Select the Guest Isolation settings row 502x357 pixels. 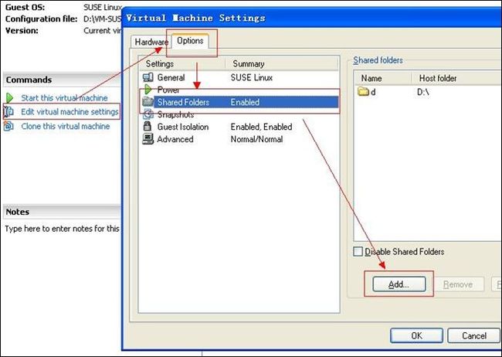point(239,126)
